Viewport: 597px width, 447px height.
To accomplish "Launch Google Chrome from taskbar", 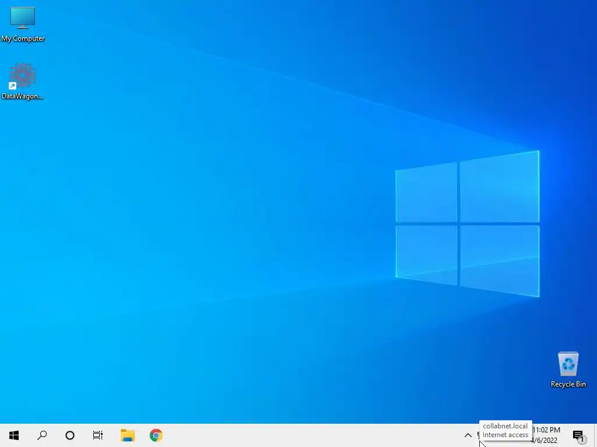I will (156, 435).
